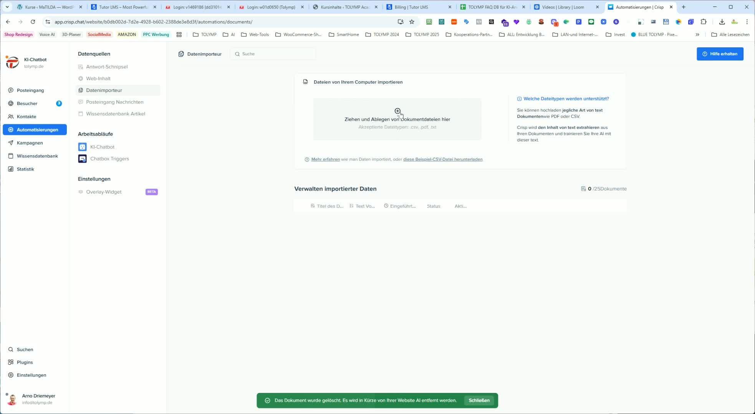Screen dimensions: 755x414
Task: Bookmark this page with the star icon
Action: coord(412,22)
